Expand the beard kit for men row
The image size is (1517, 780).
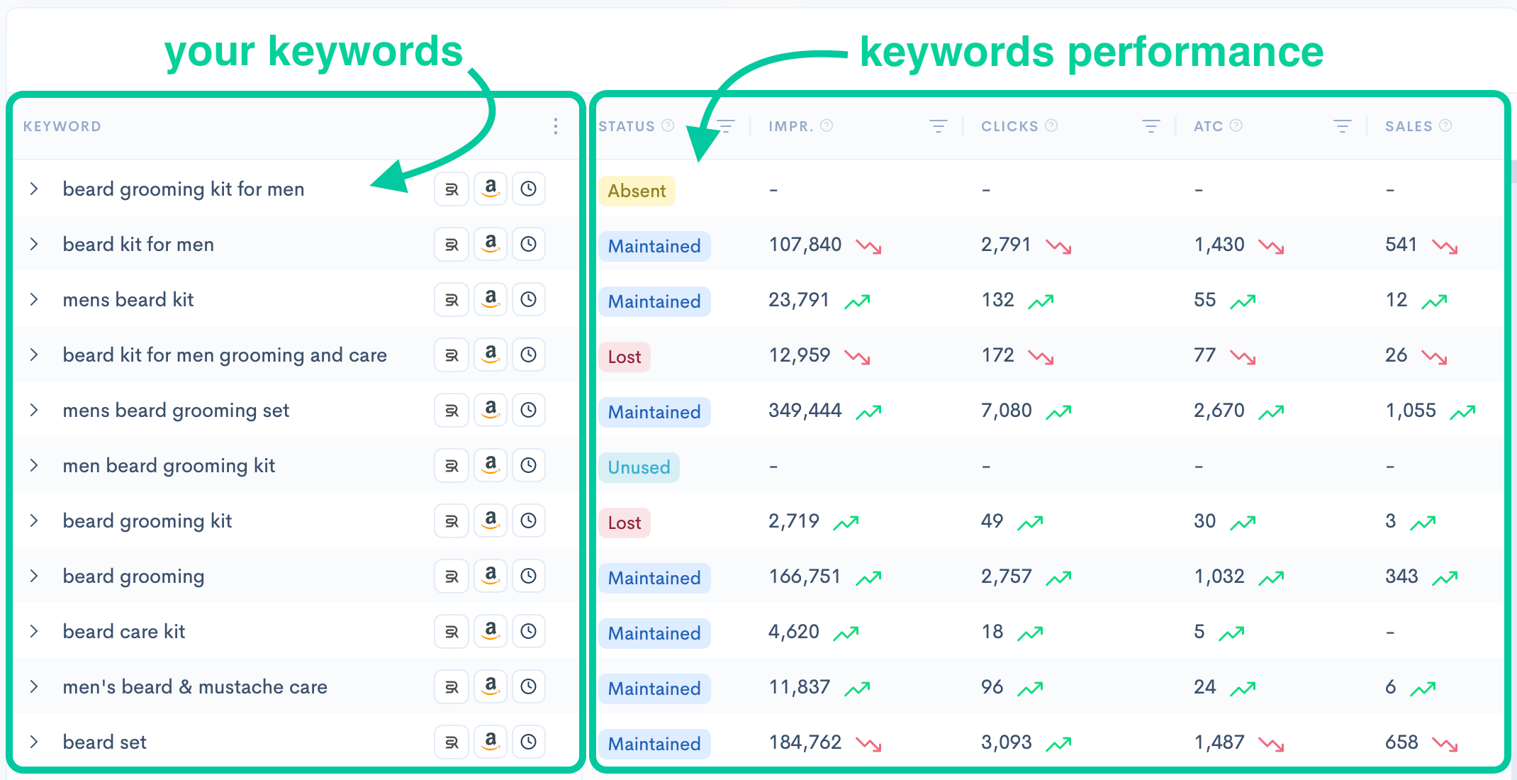34,245
